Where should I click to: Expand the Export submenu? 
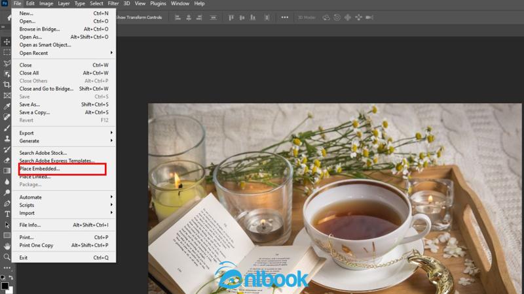pyautogui.click(x=64, y=133)
